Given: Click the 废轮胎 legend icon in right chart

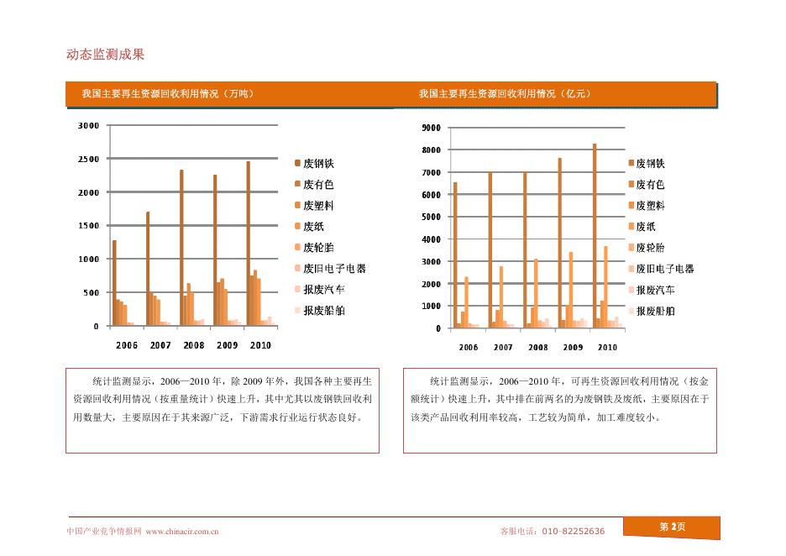Looking at the screenshot, I should click(x=631, y=247).
